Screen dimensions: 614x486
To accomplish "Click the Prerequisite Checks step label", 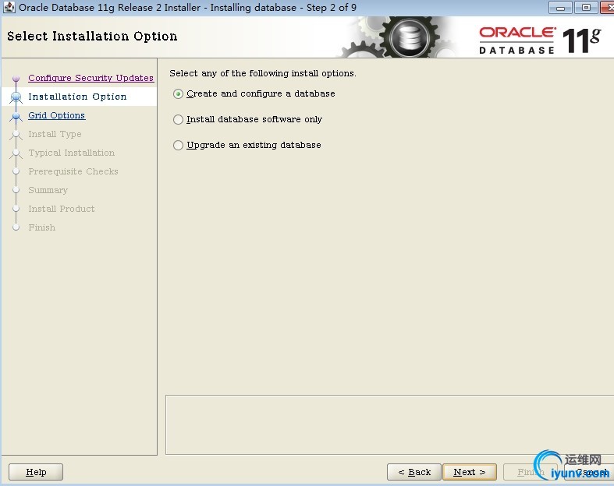I will point(73,171).
